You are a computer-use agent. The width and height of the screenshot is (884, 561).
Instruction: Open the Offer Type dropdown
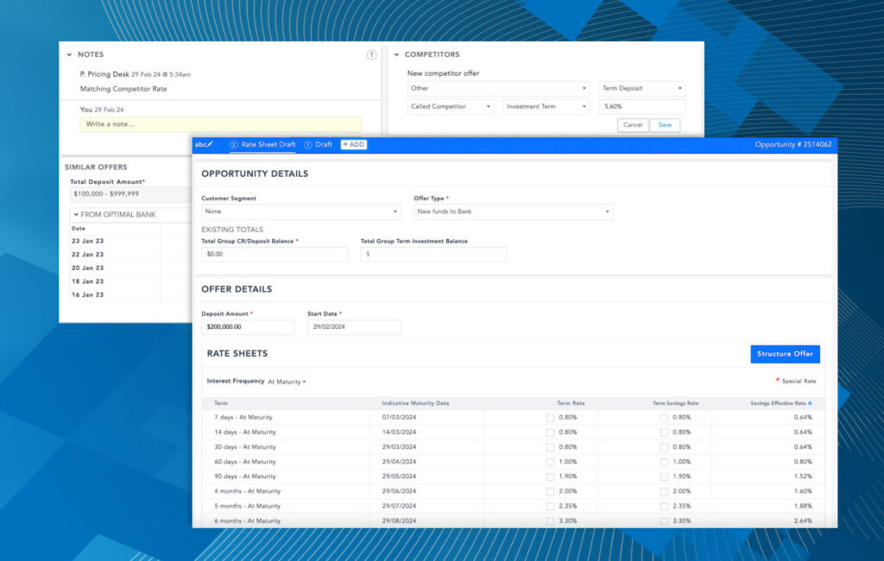[513, 211]
